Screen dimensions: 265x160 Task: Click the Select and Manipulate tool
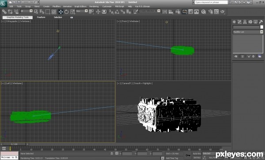(98, 11)
